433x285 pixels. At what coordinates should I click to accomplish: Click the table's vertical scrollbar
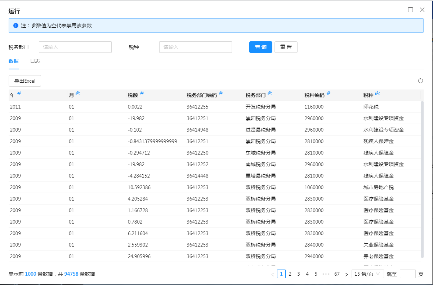pos(422,180)
